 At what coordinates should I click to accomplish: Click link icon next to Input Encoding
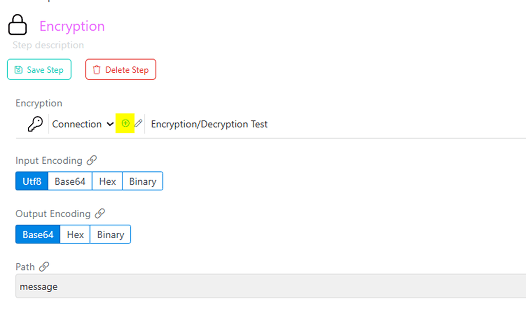92,161
